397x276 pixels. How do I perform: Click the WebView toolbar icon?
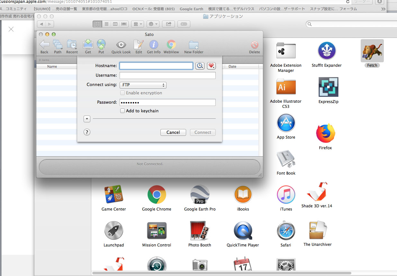[171, 44]
